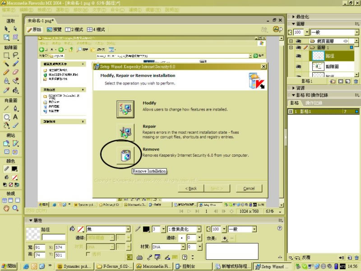Screen dimensions: 361x271
Task: Switch to 控制台 taskbar button
Action: pos(193,266)
